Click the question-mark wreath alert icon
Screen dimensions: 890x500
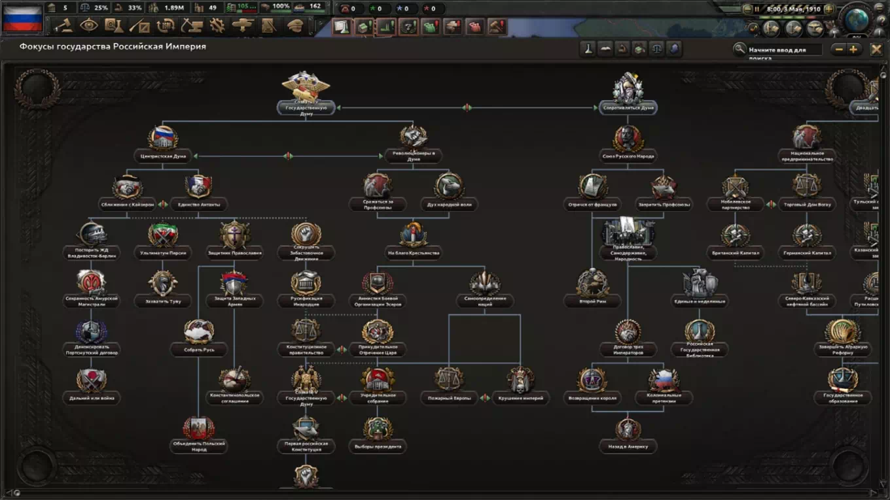(408, 27)
